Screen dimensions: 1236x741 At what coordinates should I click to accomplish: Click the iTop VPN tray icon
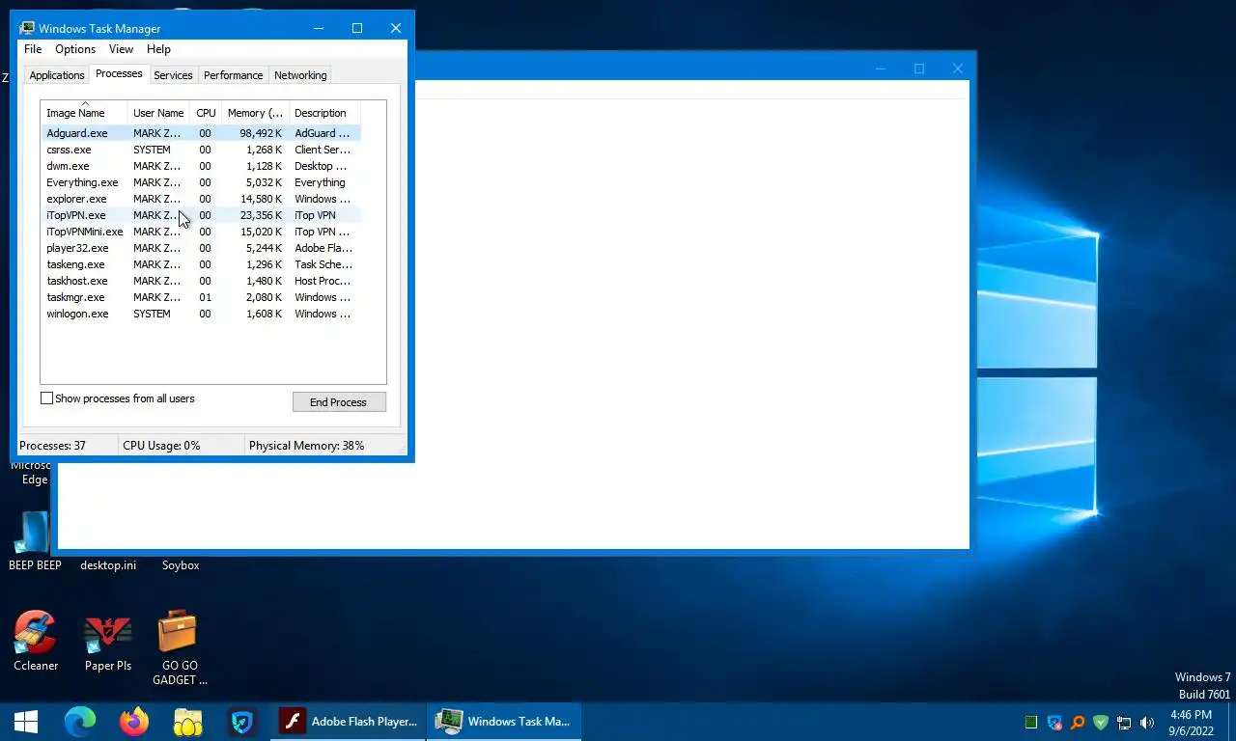[1054, 722]
